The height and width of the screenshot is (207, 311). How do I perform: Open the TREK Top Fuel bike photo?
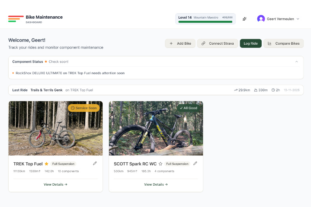[56, 129]
